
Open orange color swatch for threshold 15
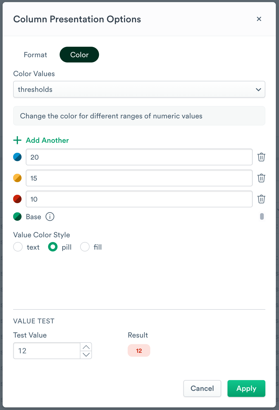(17, 178)
